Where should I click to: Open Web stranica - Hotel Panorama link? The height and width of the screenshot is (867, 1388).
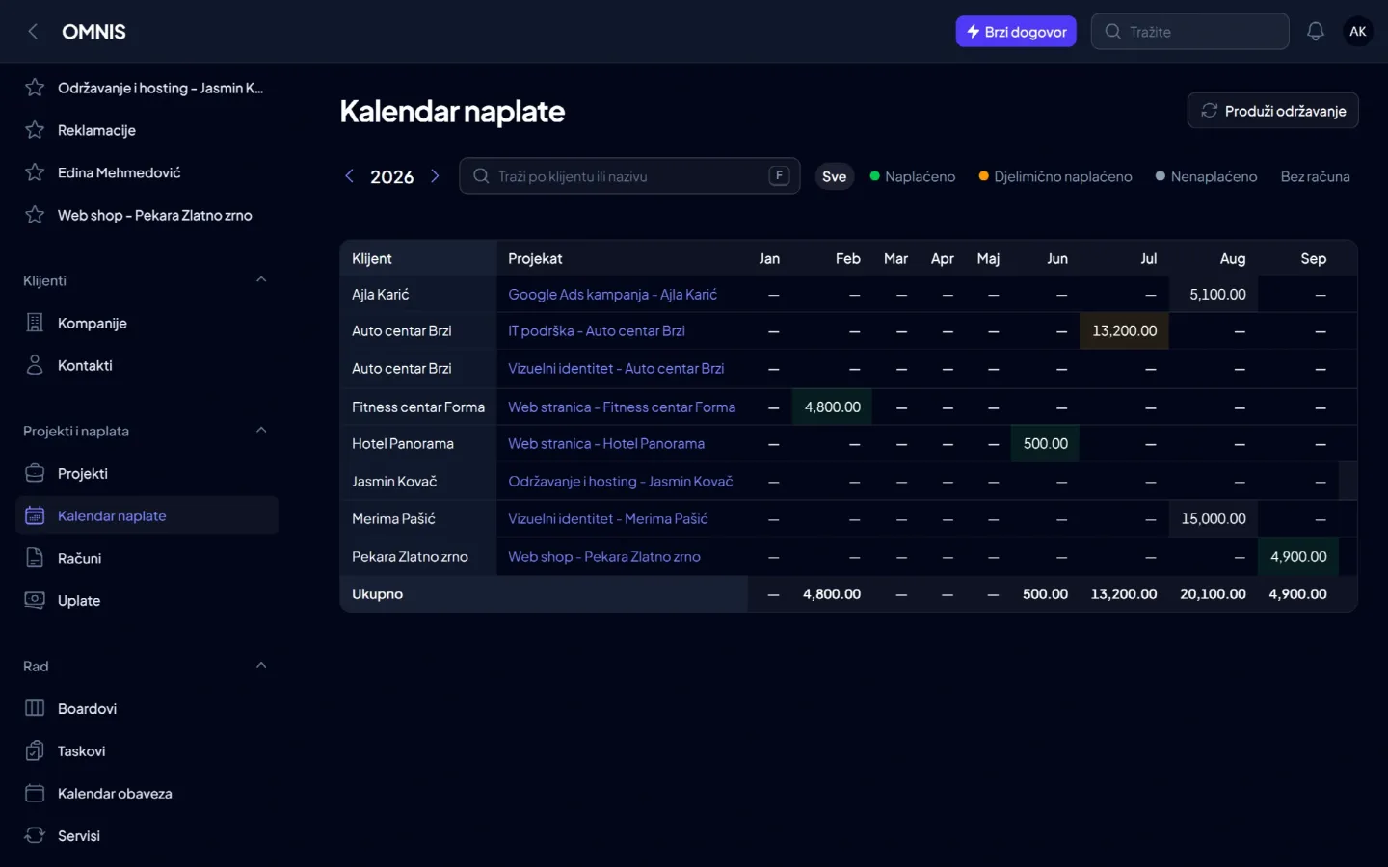(606, 444)
